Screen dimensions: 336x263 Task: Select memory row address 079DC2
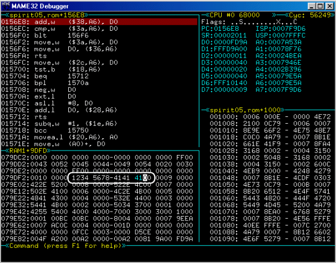[11, 157]
